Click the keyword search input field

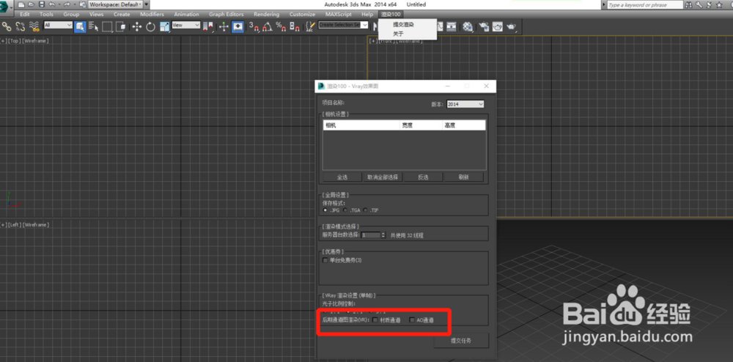[645, 4]
